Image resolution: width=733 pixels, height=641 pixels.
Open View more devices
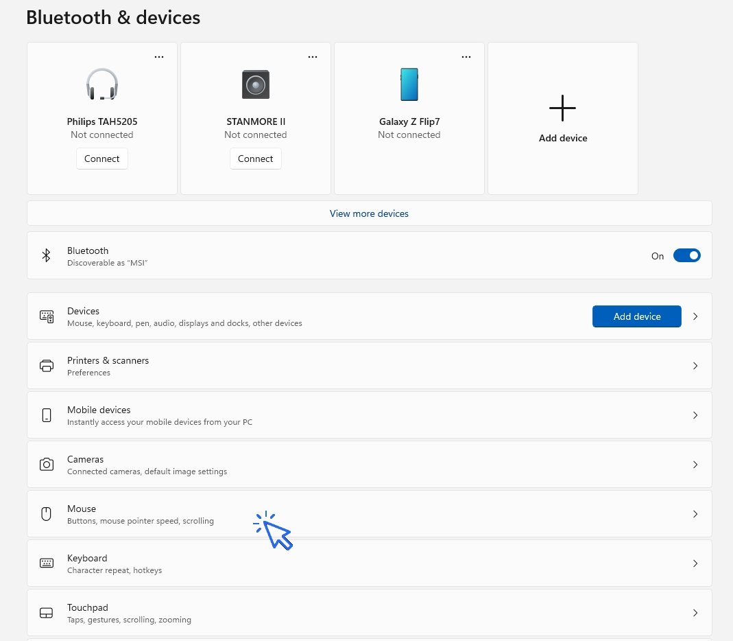pyautogui.click(x=370, y=213)
